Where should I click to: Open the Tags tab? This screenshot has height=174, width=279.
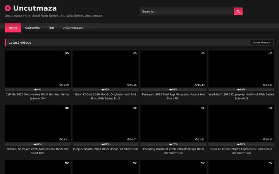(x=51, y=28)
